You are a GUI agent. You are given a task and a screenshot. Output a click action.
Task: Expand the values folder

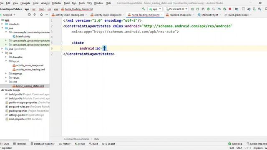[x=6, y=77]
